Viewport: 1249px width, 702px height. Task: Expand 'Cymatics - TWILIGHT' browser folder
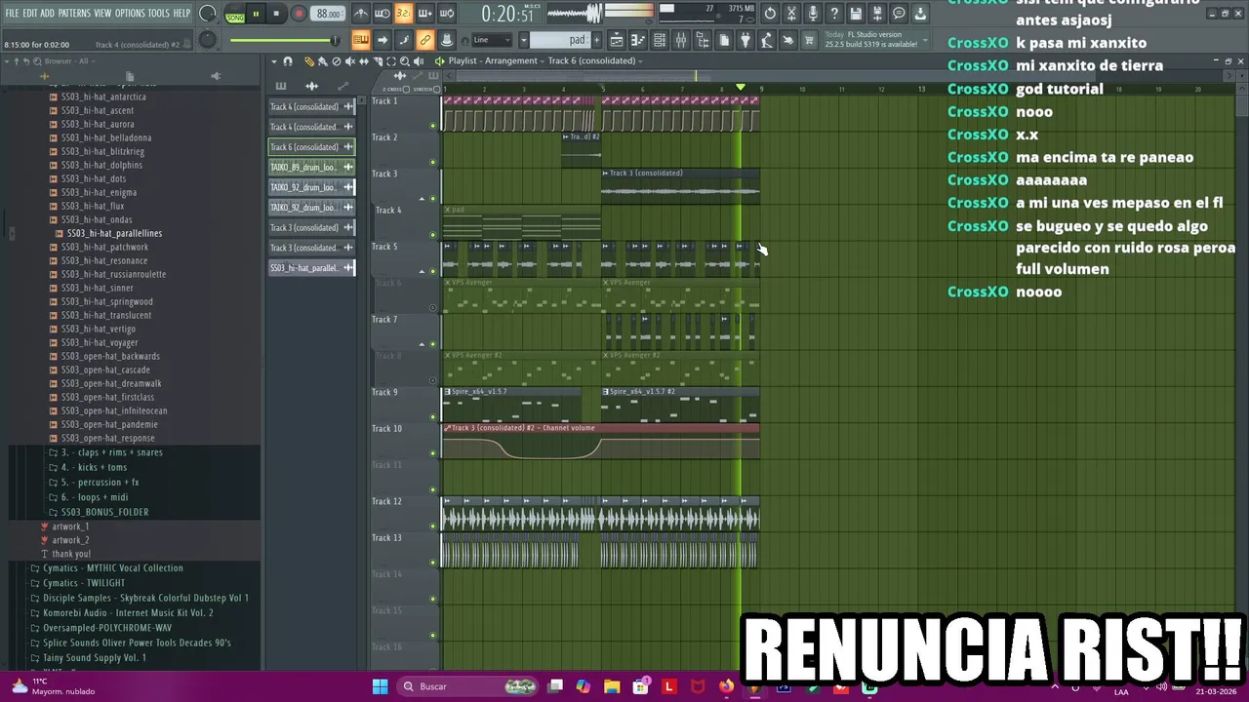point(83,583)
